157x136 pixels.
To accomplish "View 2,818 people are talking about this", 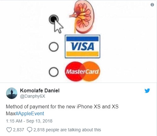I will pos(67,130).
